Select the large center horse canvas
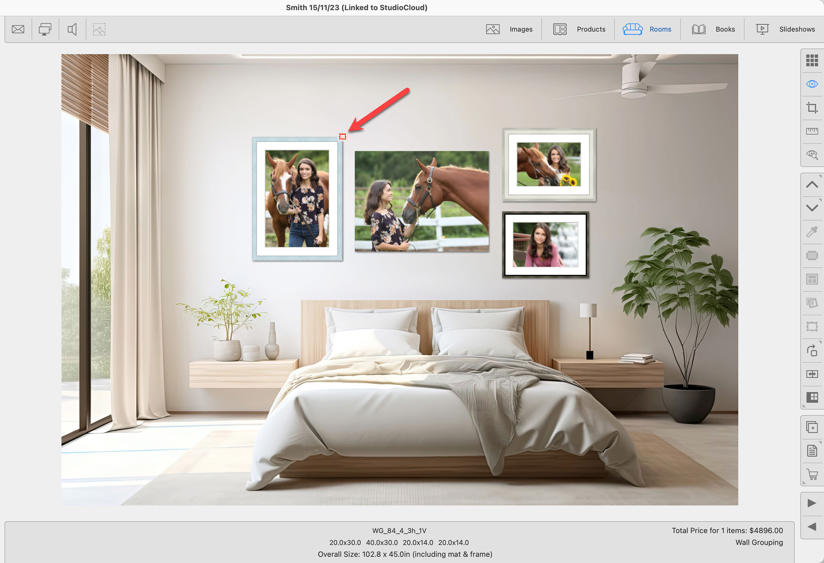The image size is (824, 563). pyautogui.click(x=422, y=201)
